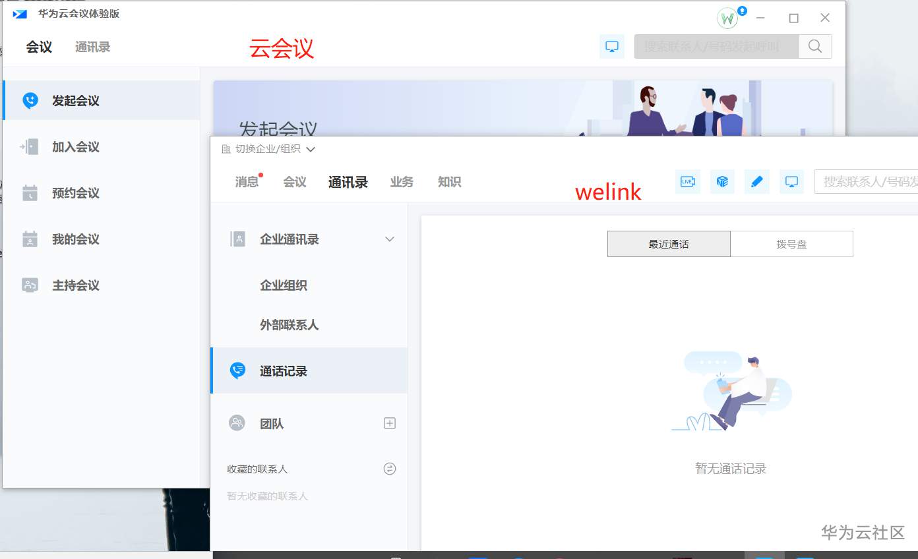This screenshot has height=559, width=918.
Task: Collapse the 企业通讯录 chevron arrow
Action: (x=390, y=239)
